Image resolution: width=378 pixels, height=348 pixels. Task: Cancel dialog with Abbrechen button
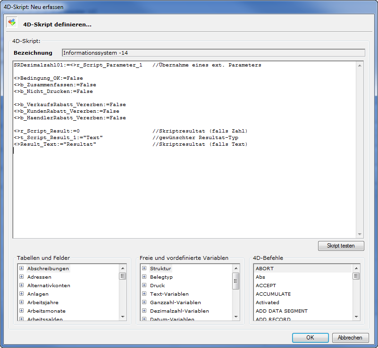(350, 338)
